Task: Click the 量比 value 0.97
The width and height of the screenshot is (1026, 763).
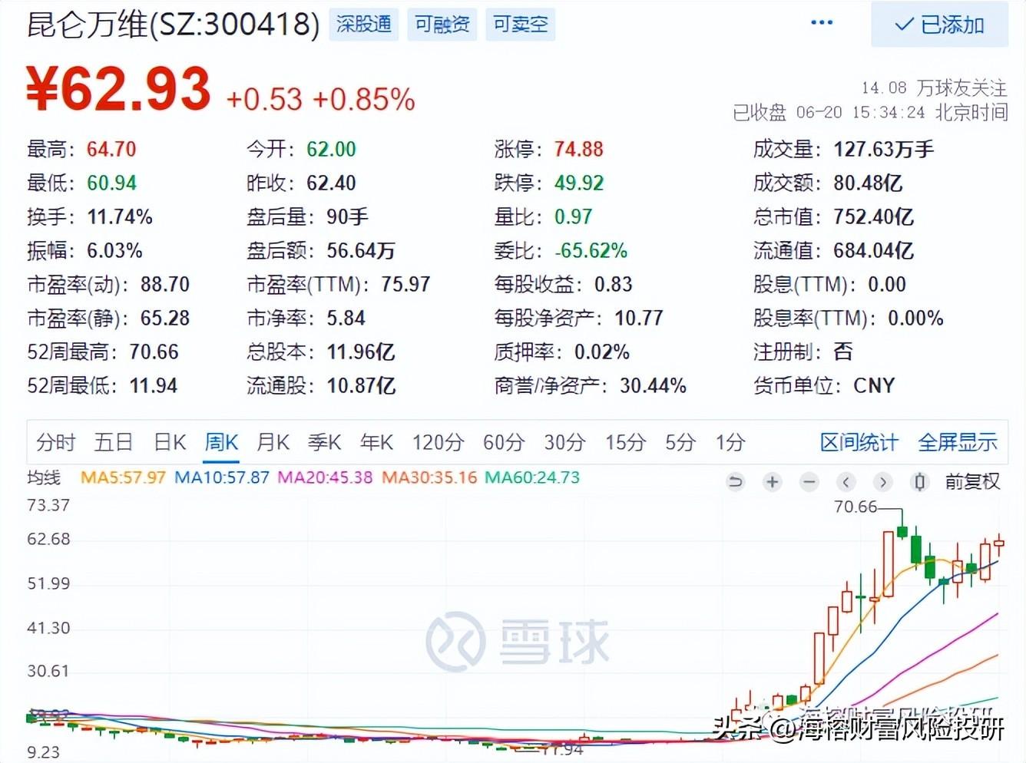Action: [574, 216]
